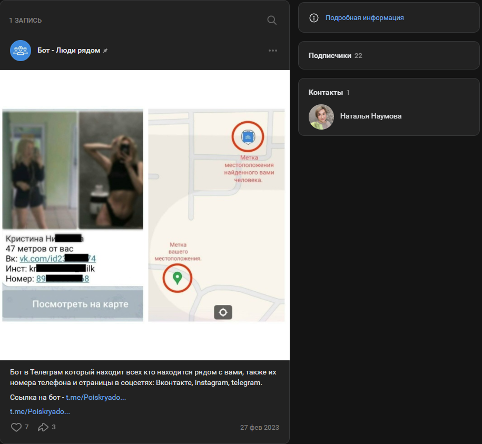
Task: Click the contact's round avatar photo
Action: tap(321, 116)
